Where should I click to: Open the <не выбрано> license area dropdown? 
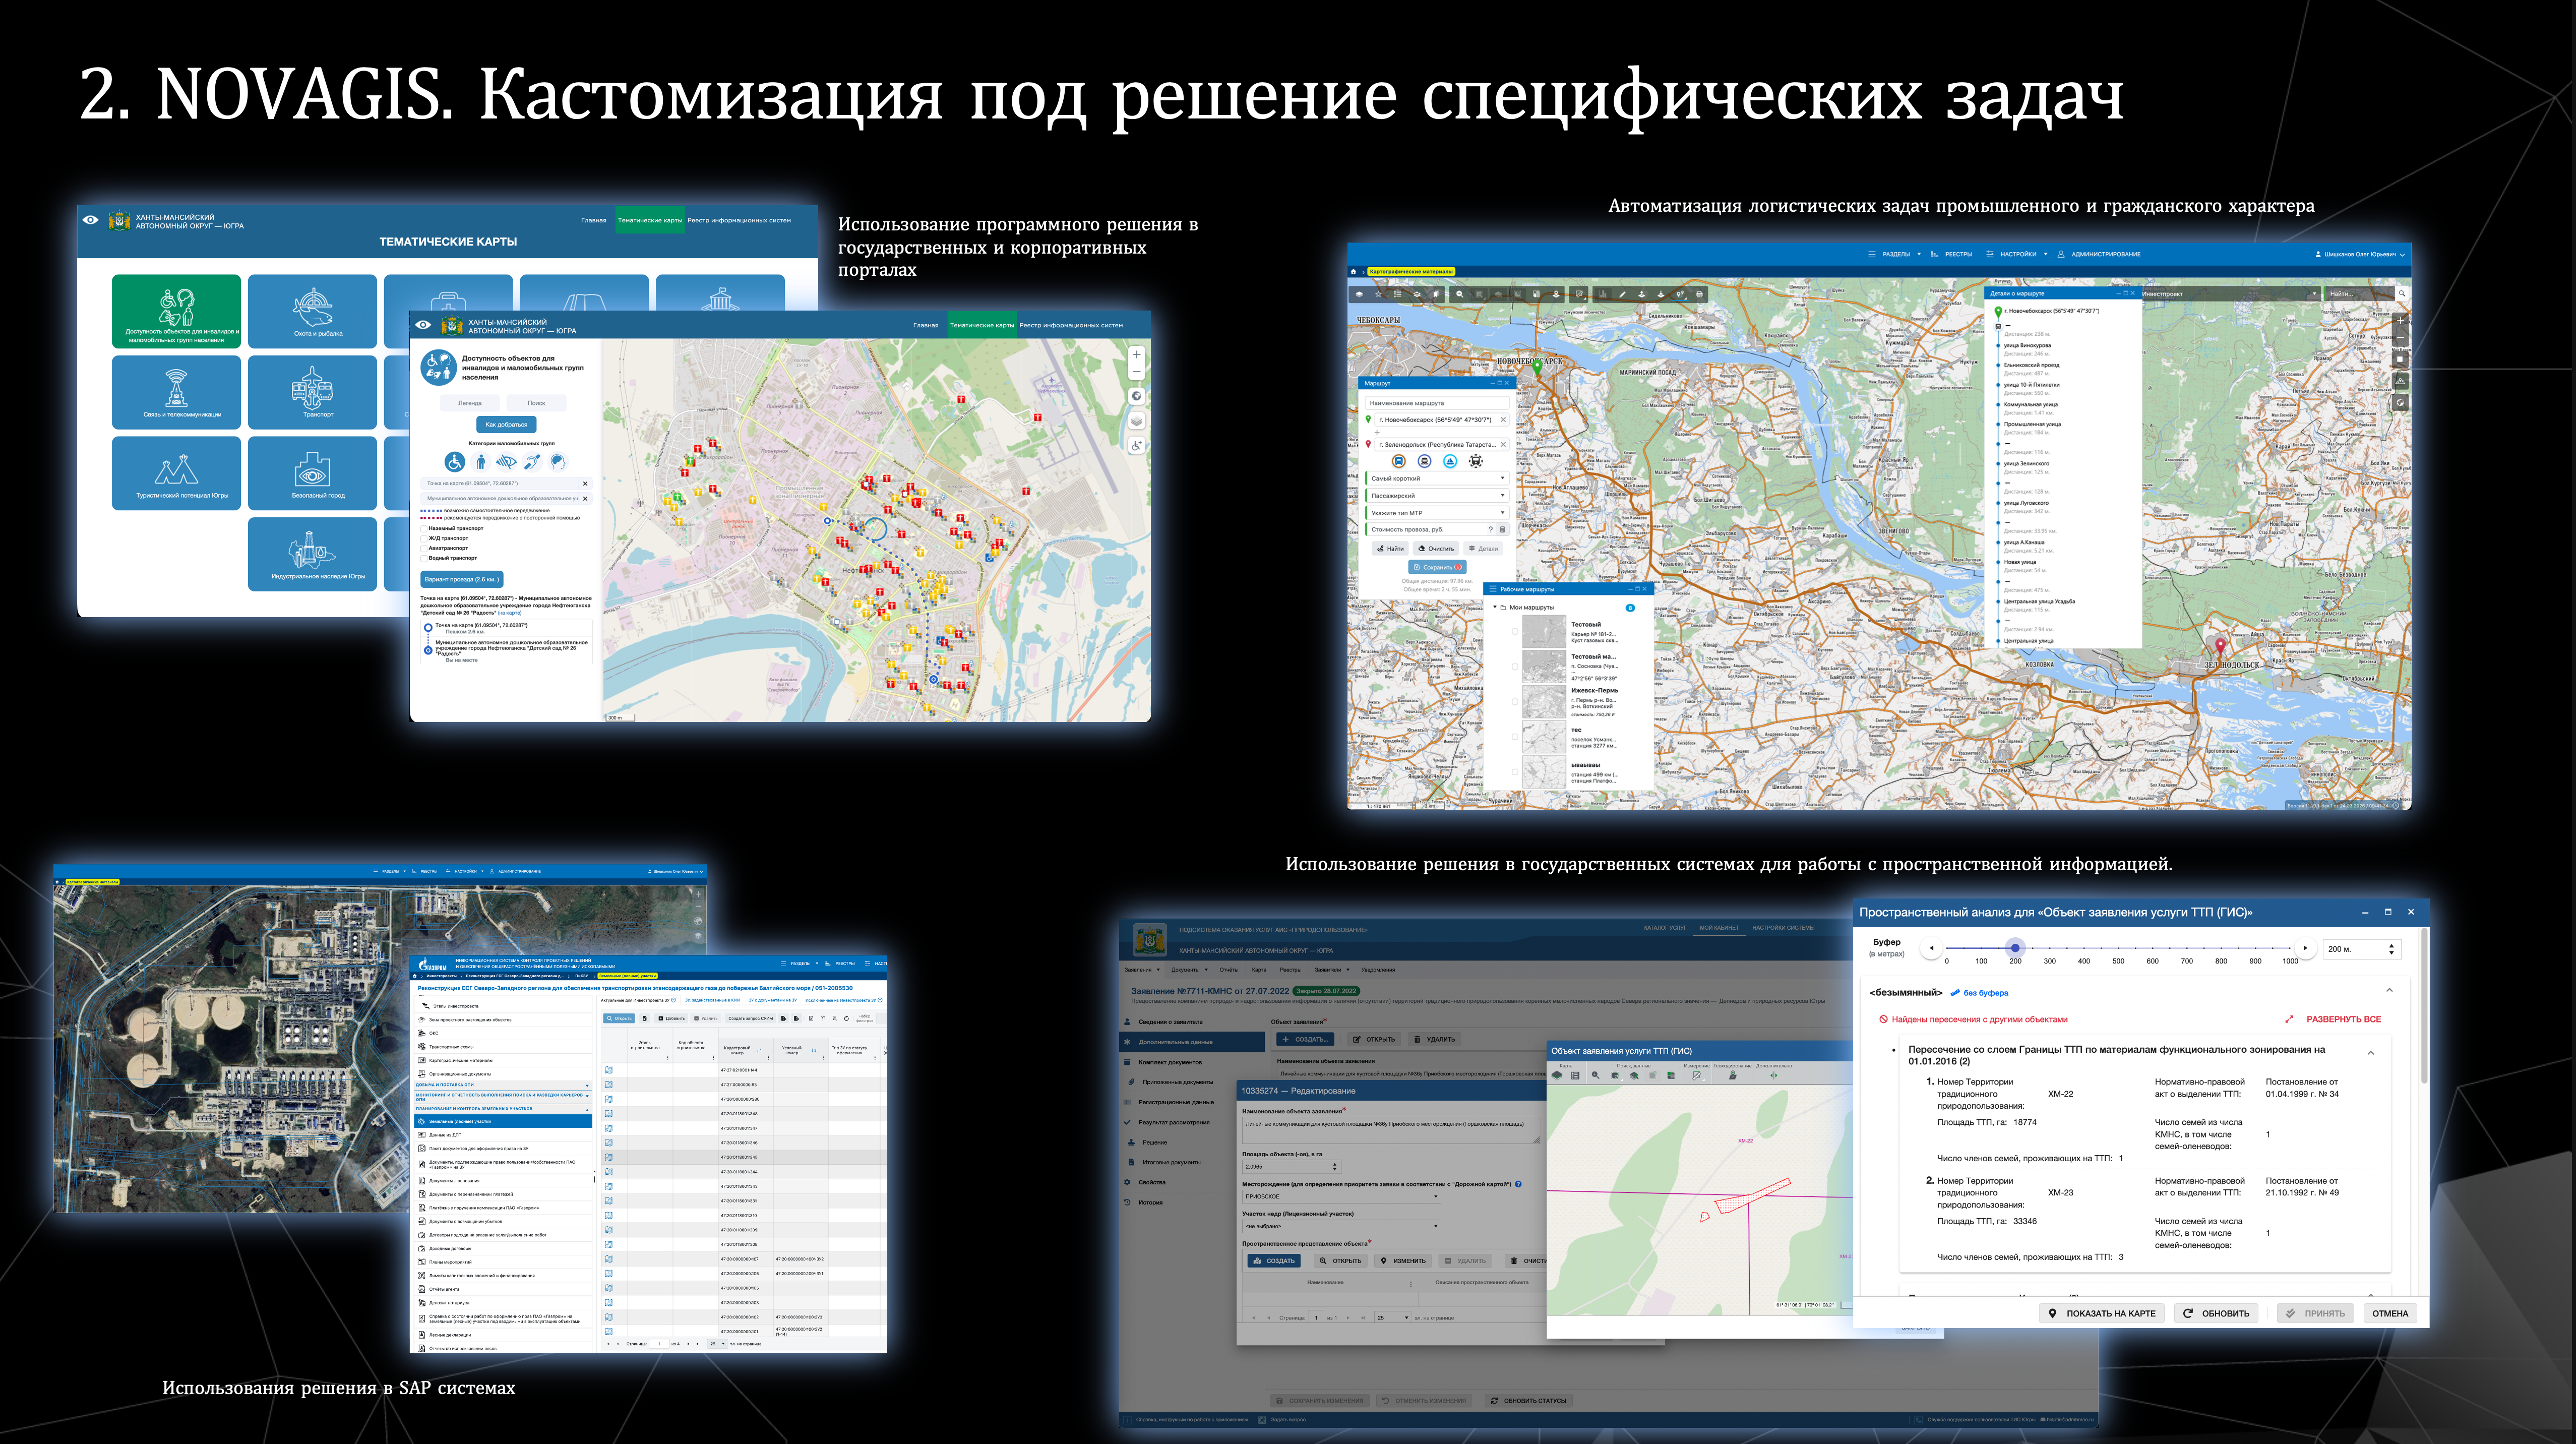[1341, 1226]
